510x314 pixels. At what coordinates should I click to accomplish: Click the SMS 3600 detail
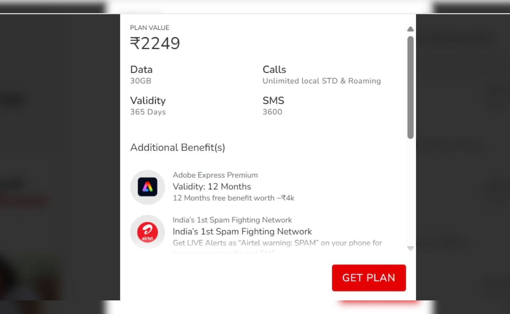click(x=272, y=112)
